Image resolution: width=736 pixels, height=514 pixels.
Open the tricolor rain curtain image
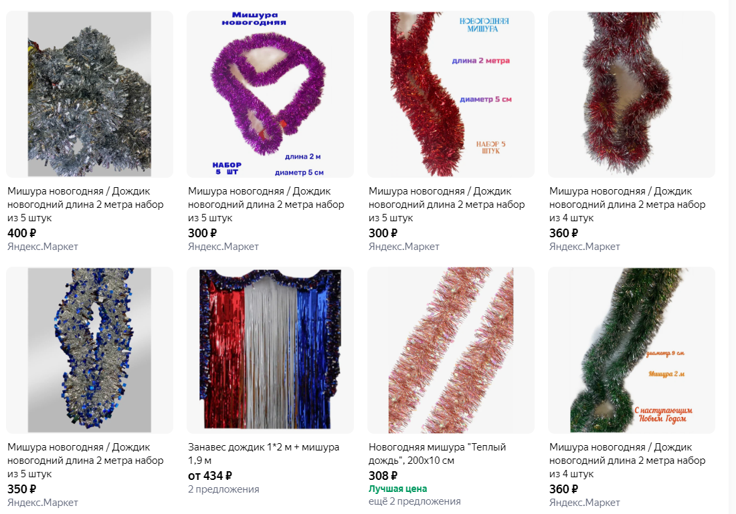[x=270, y=350]
